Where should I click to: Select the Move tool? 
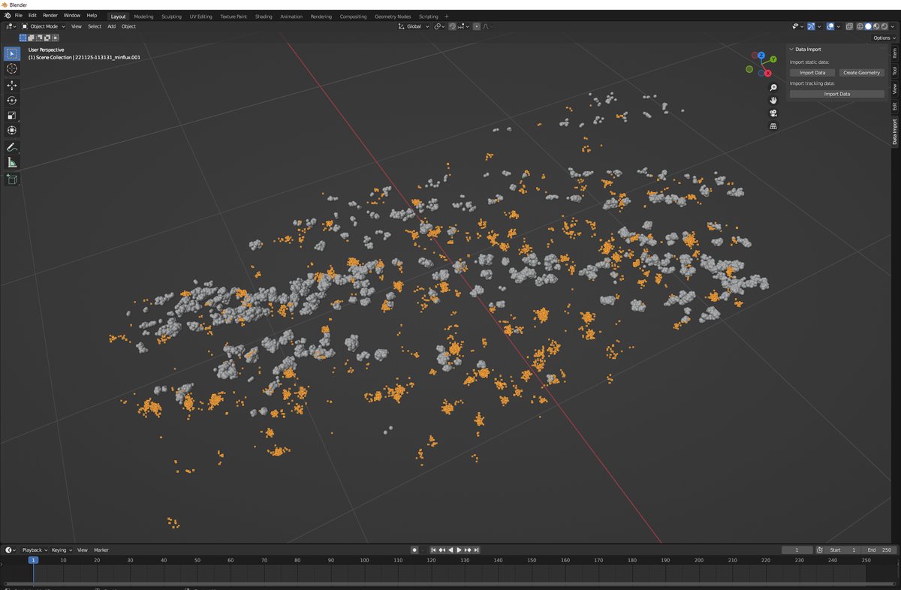[12, 86]
